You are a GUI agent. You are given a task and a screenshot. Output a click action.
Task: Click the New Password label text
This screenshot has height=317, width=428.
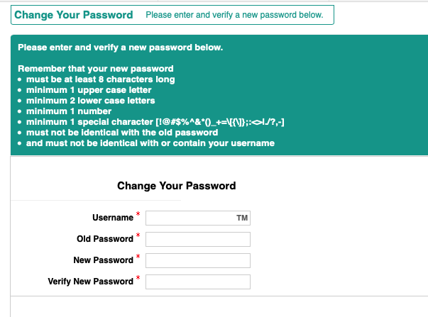(103, 260)
